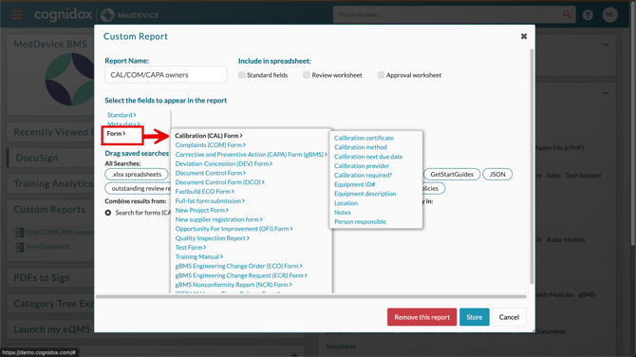
Task: Close the Custom Report dialog
Action: pos(524,36)
